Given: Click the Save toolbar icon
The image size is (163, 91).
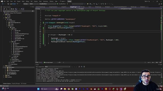Looking at the screenshot, I should [x=13, y=4].
